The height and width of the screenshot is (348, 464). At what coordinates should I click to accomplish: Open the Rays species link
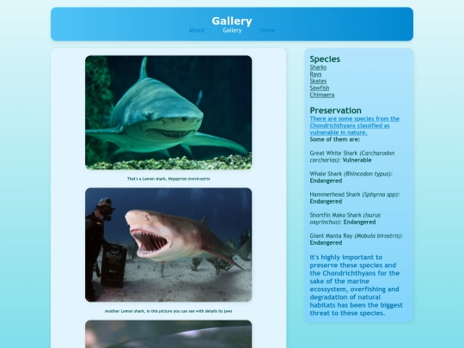[315, 74]
